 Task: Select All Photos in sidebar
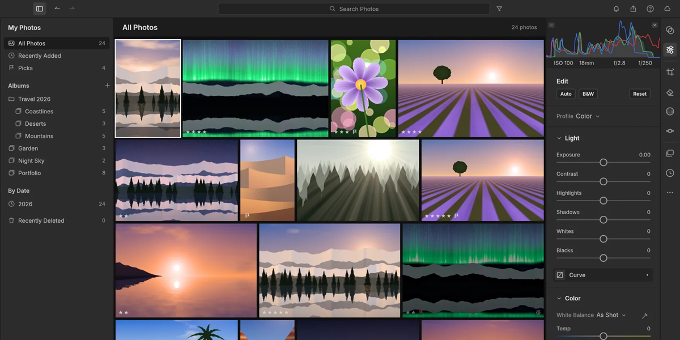pos(57,43)
